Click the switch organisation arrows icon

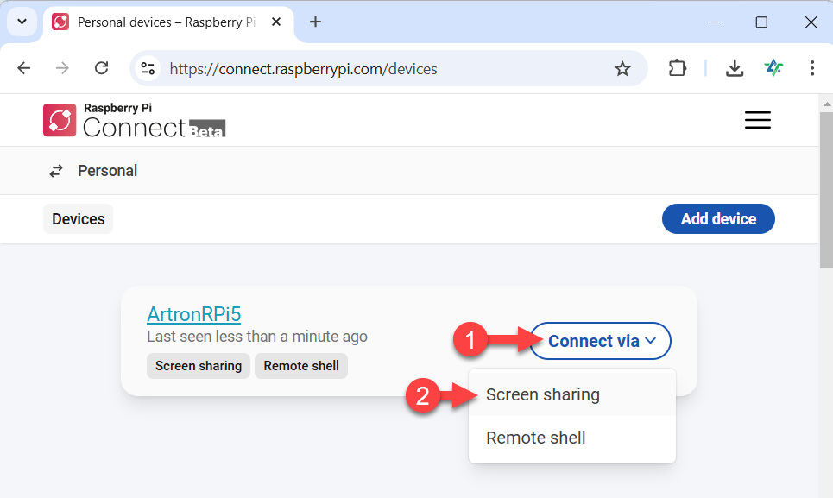[x=56, y=171]
